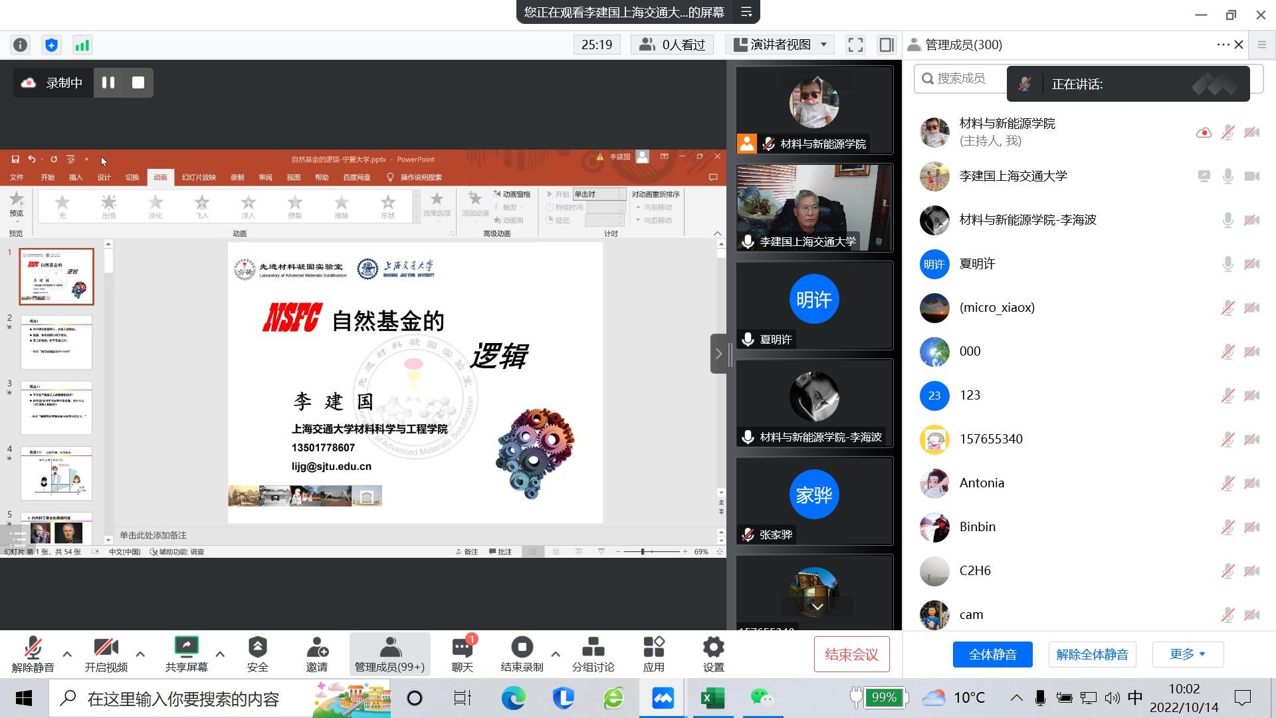Expand the 更多 dropdown in members panel

(1188, 654)
